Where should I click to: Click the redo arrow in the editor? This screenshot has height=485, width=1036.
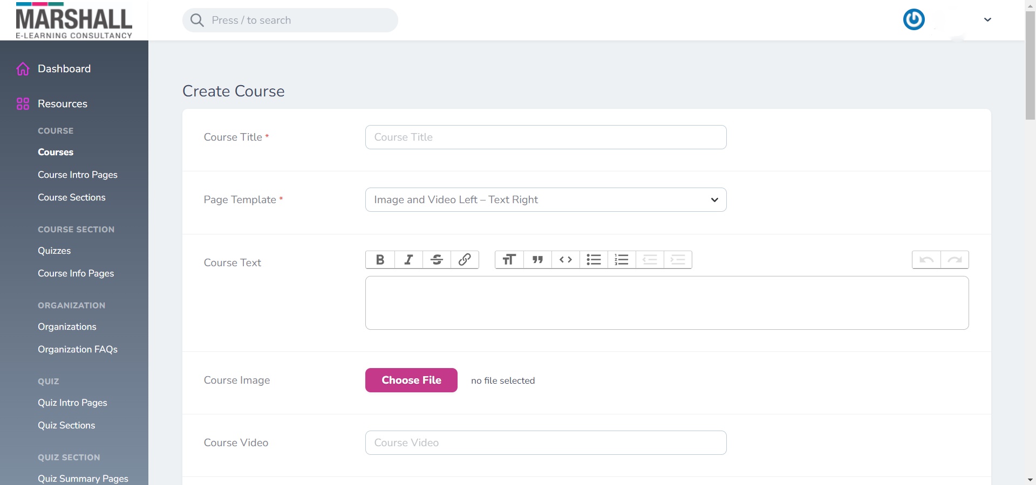pyautogui.click(x=955, y=260)
